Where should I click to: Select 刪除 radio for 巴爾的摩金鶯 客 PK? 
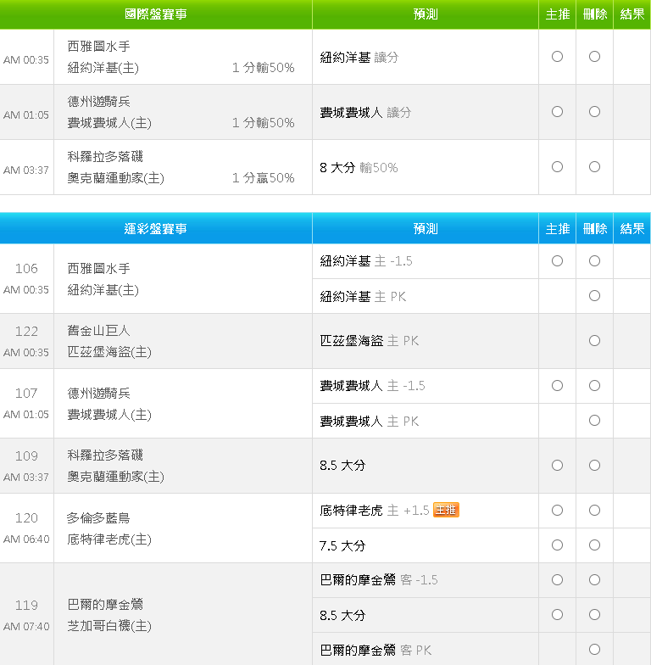594,650
